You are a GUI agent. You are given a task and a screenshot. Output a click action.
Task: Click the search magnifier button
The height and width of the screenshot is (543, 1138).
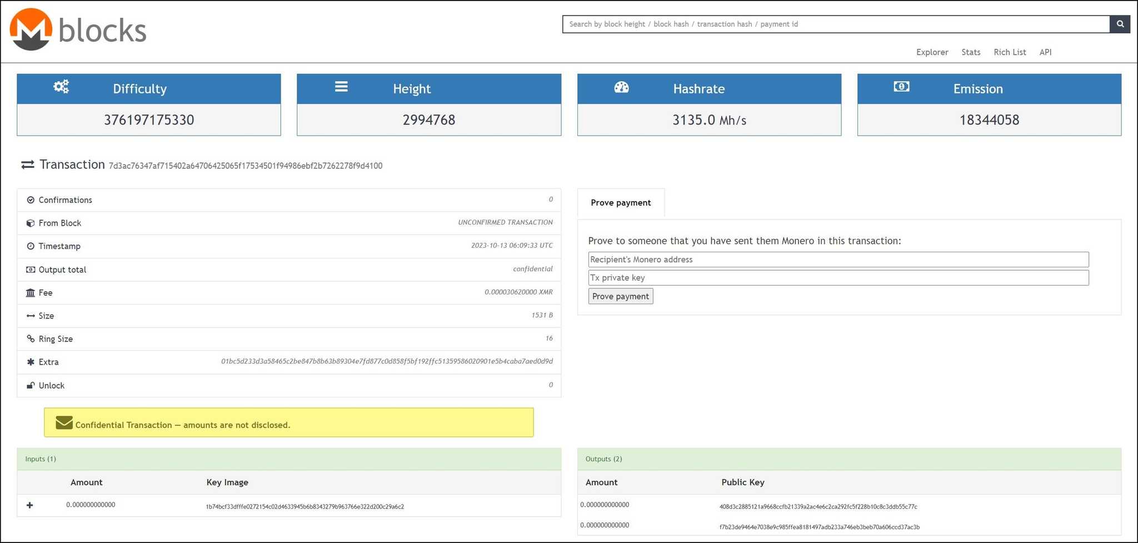point(1120,24)
